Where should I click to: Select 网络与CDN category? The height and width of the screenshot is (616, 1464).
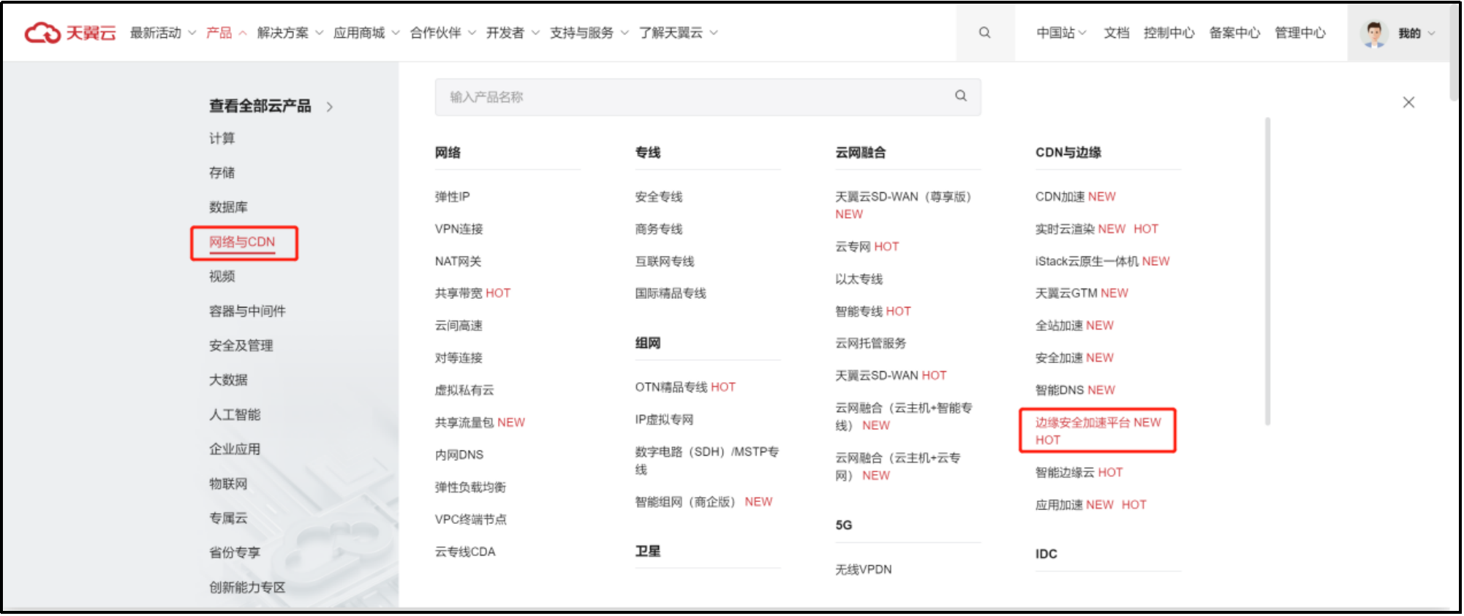(242, 242)
